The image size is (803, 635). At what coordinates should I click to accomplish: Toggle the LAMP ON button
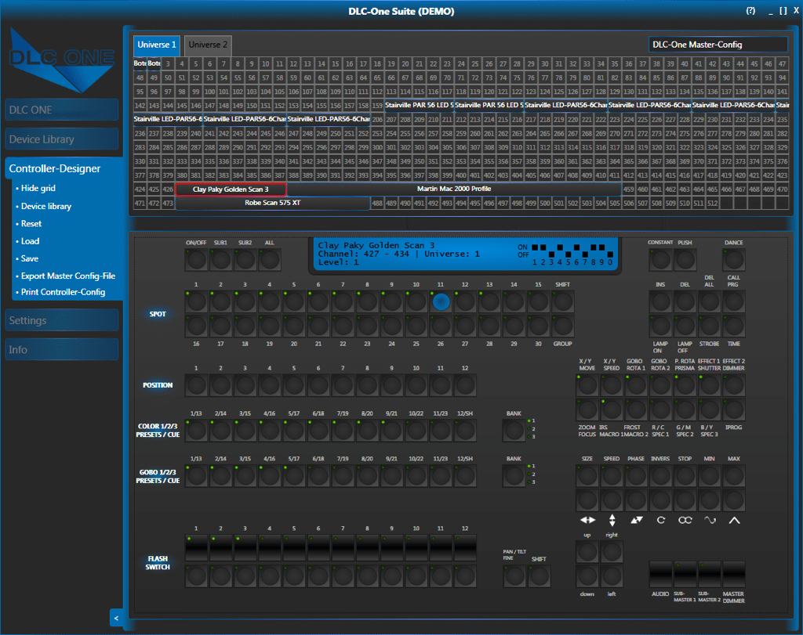(661, 325)
